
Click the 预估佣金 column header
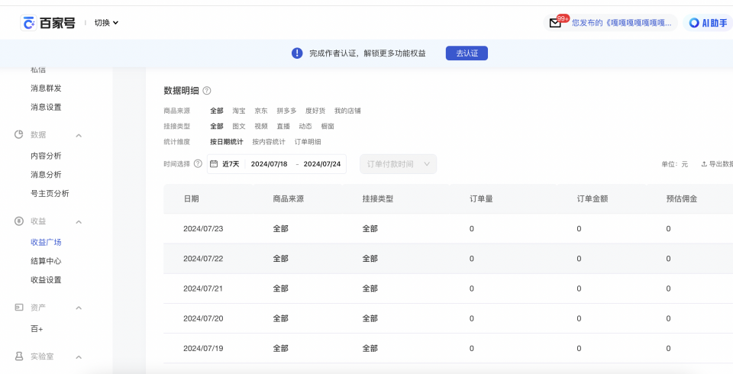pos(682,198)
